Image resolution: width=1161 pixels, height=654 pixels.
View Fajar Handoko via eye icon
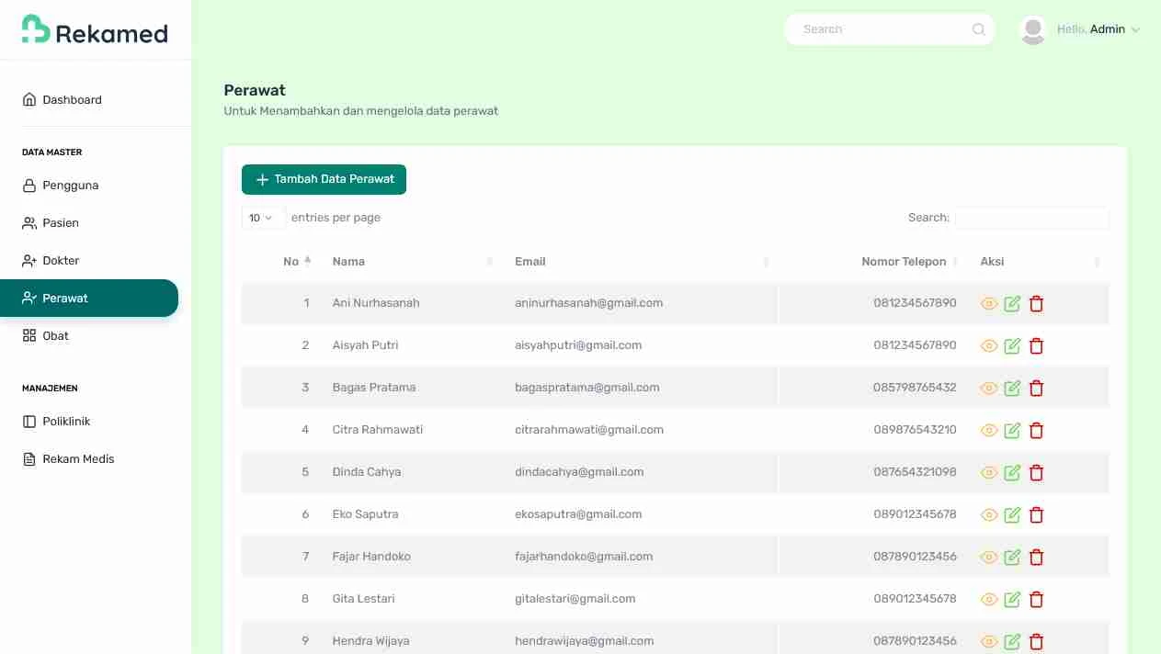pyautogui.click(x=989, y=558)
